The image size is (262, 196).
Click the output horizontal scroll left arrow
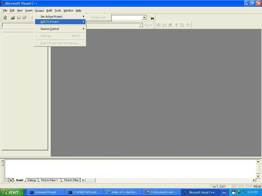pos(83,180)
